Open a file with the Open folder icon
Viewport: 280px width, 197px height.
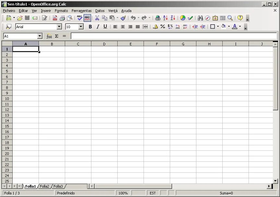click(x=20, y=18)
